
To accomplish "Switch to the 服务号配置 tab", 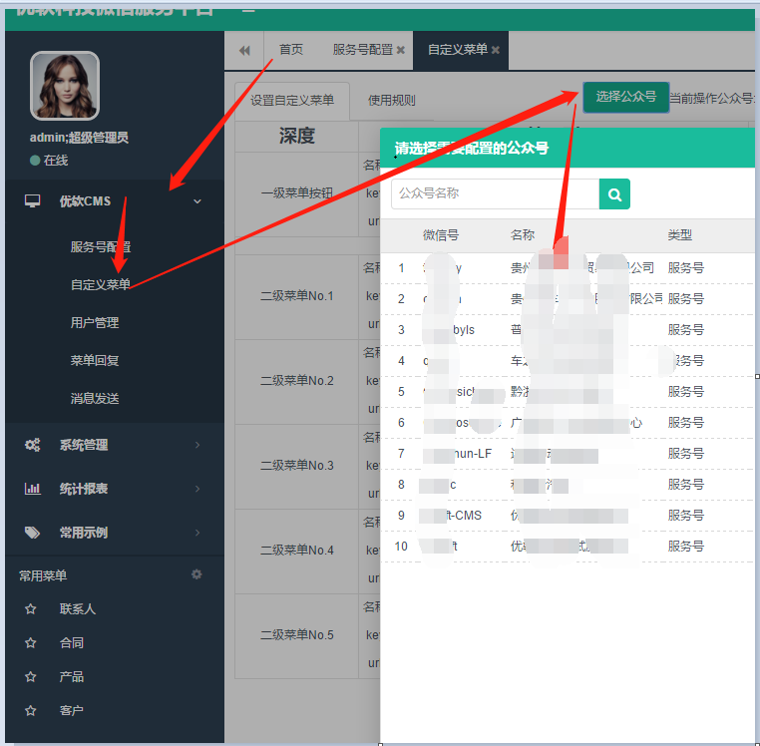I will click(x=363, y=50).
